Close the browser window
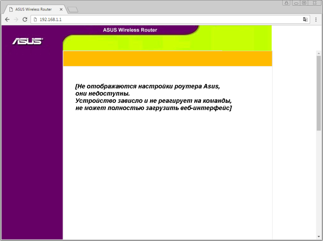323x241 pixels. click(315, 3)
